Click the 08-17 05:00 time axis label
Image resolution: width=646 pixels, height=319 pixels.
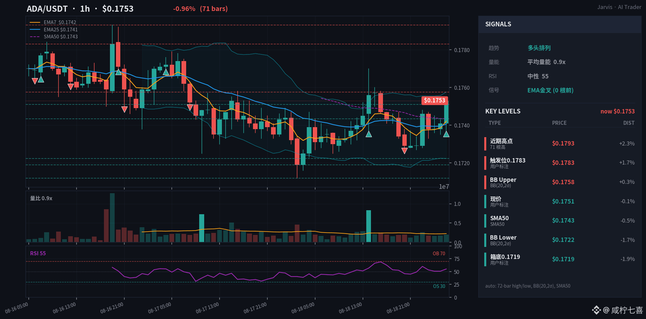[x=160, y=308]
